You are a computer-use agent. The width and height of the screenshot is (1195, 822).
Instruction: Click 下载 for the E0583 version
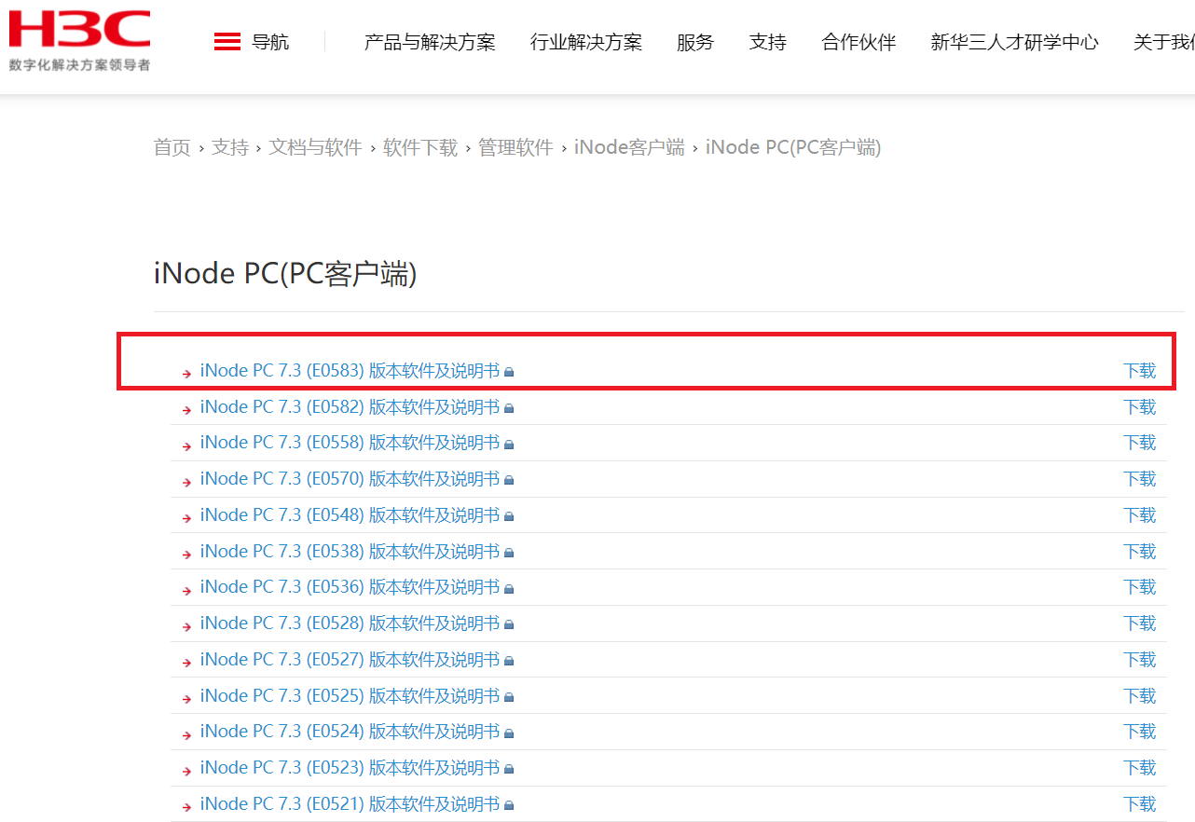[1140, 371]
